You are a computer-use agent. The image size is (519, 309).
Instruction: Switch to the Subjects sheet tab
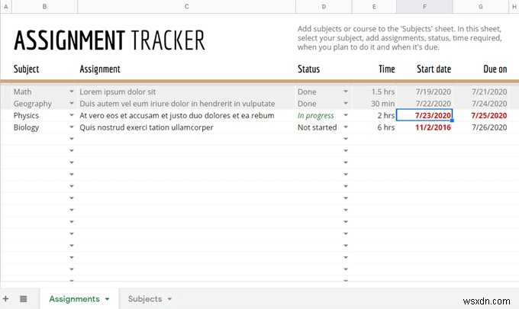pyautogui.click(x=144, y=299)
